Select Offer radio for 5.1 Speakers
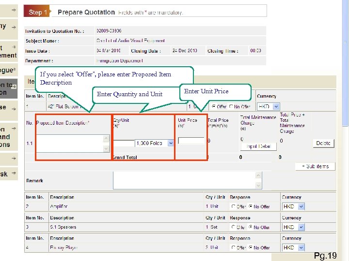This screenshot has height=261, width=349. pyautogui.click(x=233, y=227)
